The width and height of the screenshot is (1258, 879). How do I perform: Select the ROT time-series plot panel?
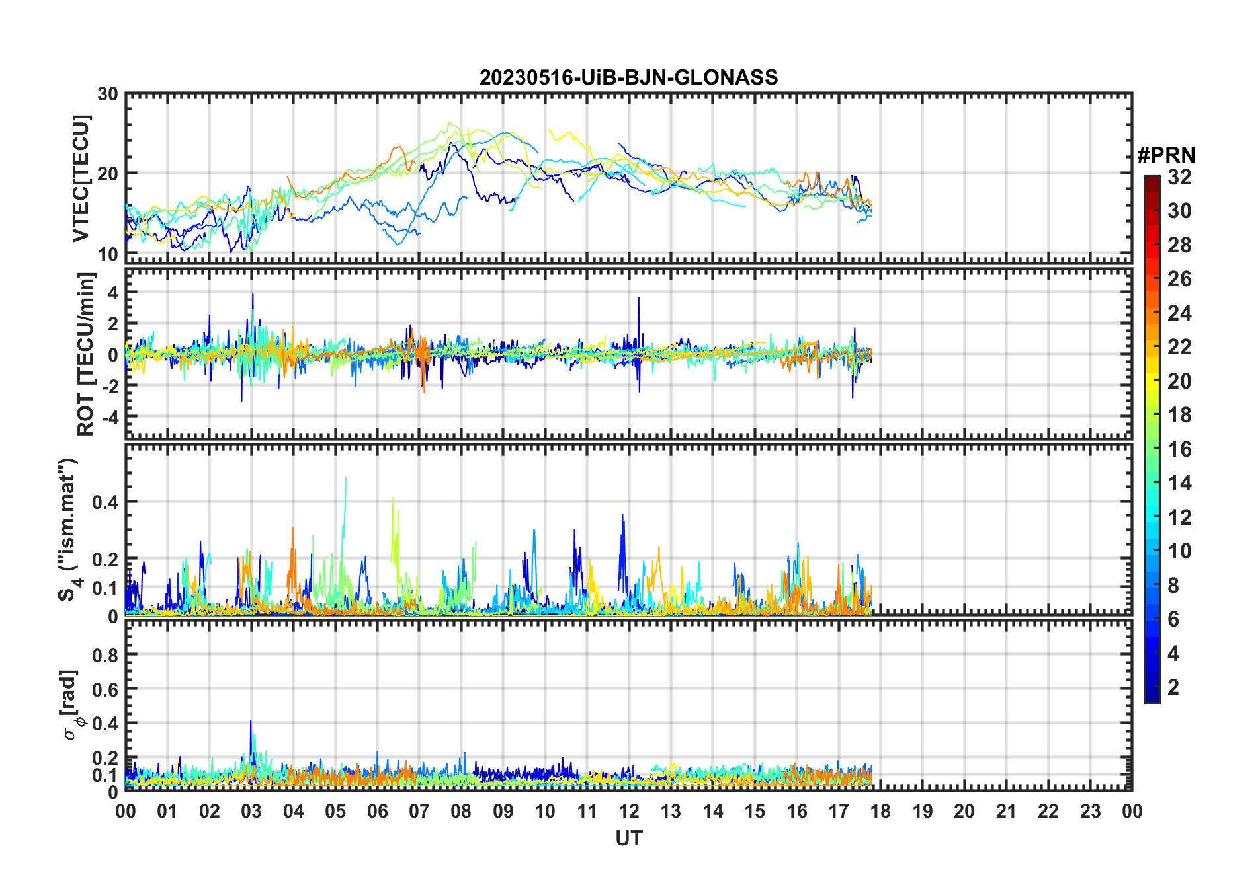[x=628, y=354]
